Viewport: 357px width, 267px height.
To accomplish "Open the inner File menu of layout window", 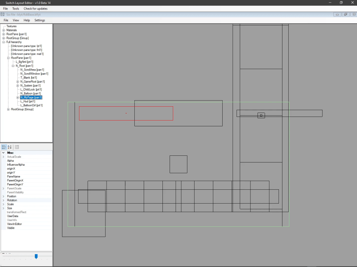I will click(6, 20).
